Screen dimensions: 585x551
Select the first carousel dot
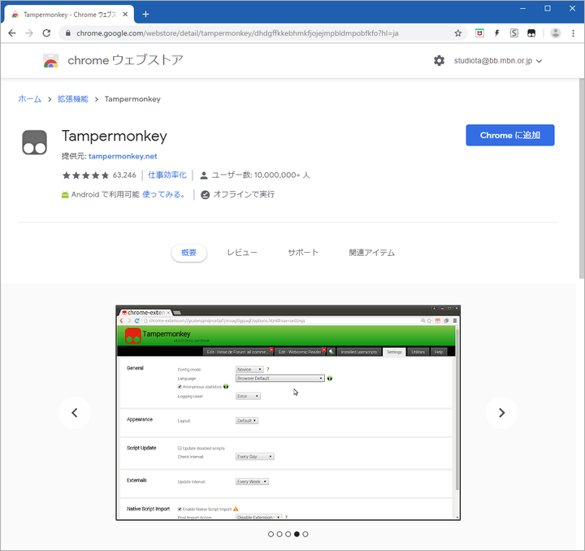click(271, 534)
